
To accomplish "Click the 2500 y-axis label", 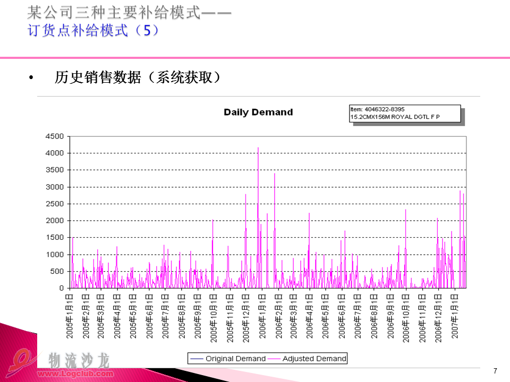I will [x=55, y=204].
